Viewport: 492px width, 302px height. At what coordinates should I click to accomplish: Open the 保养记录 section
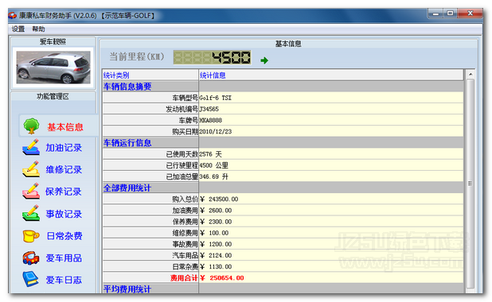coord(64,192)
